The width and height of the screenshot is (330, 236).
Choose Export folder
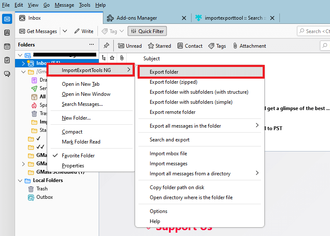click(x=201, y=72)
